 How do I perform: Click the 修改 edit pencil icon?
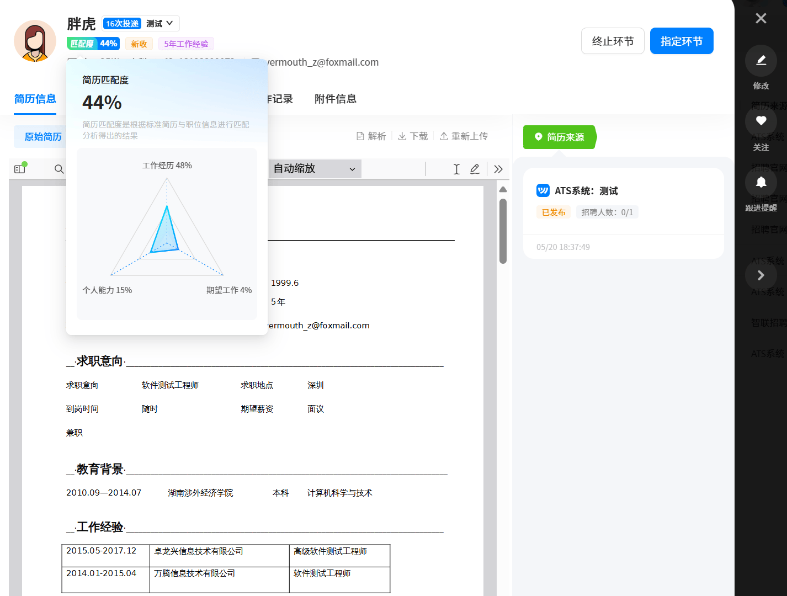tap(761, 61)
